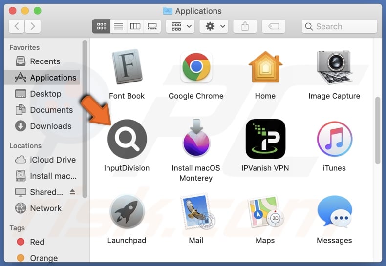
Task: Open Install mac... volume in sidebar
Action: [x=42, y=176]
